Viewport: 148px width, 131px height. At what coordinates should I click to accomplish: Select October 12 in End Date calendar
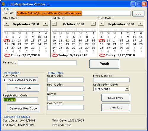point(67,41)
